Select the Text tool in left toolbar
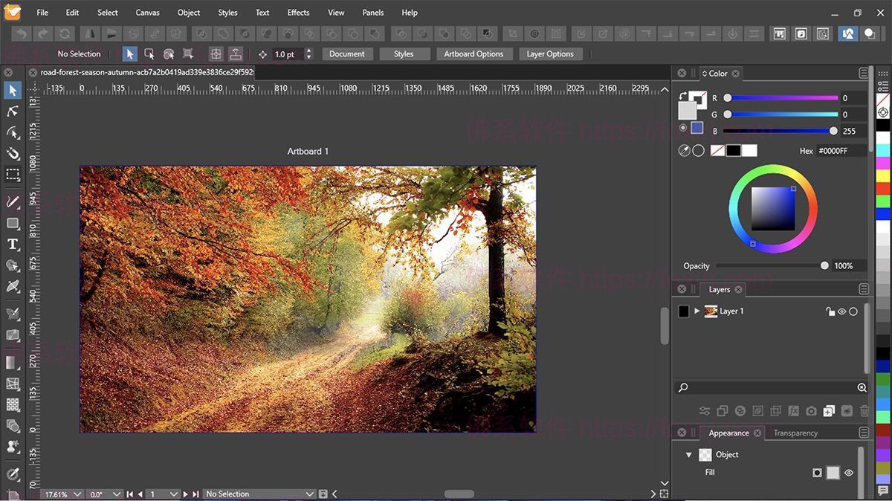The image size is (892, 501). pyautogui.click(x=13, y=245)
